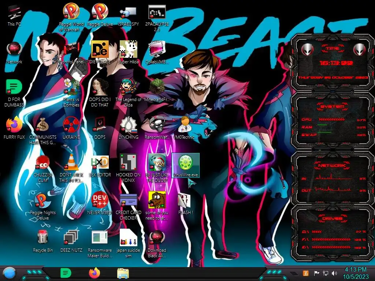Click the network tray icon
The image size is (375, 281).
tap(326, 273)
